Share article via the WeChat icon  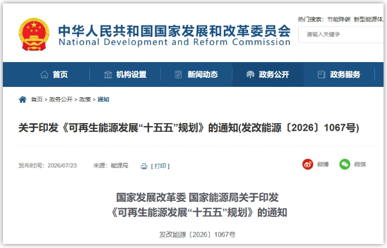[344, 164]
